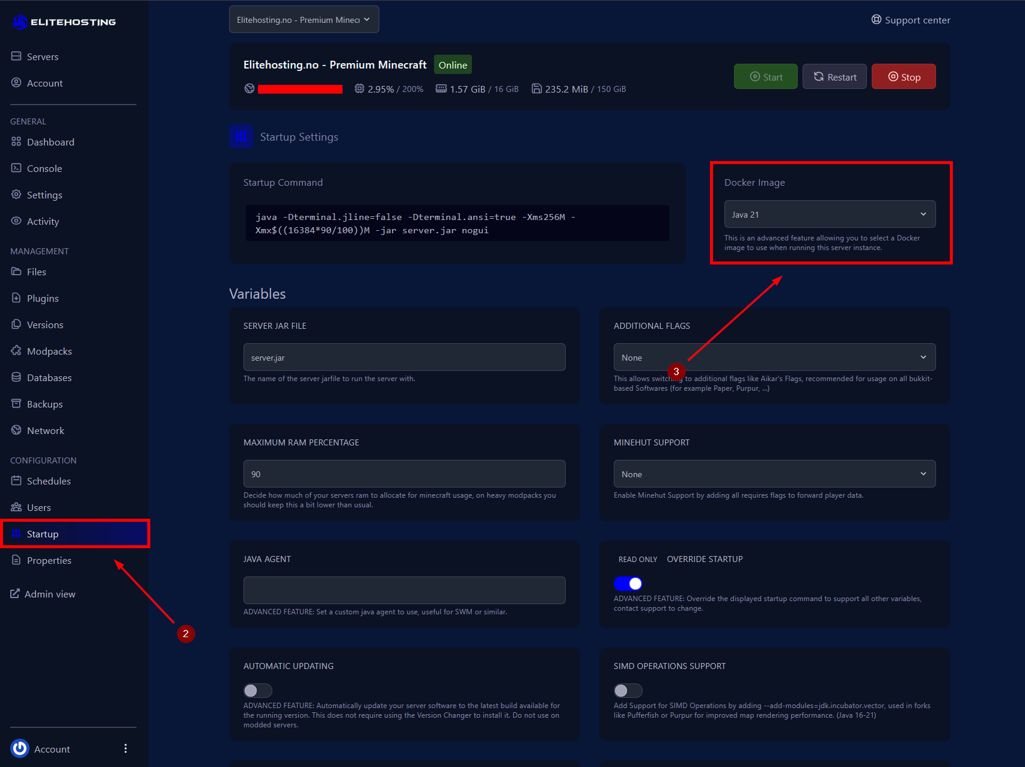The image size is (1025, 767).
Task: Expand the Minehut Support dropdown
Action: [x=775, y=474]
